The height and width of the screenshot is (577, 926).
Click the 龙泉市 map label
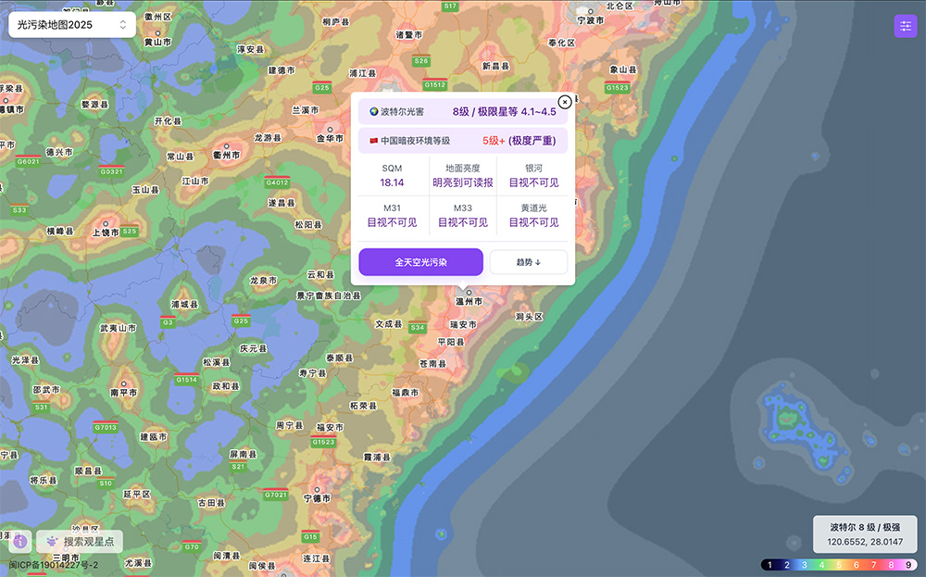click(x=263, y=281)
